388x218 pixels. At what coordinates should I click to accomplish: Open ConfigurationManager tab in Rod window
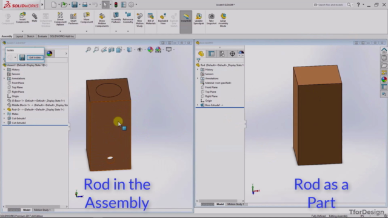[222, 54]
